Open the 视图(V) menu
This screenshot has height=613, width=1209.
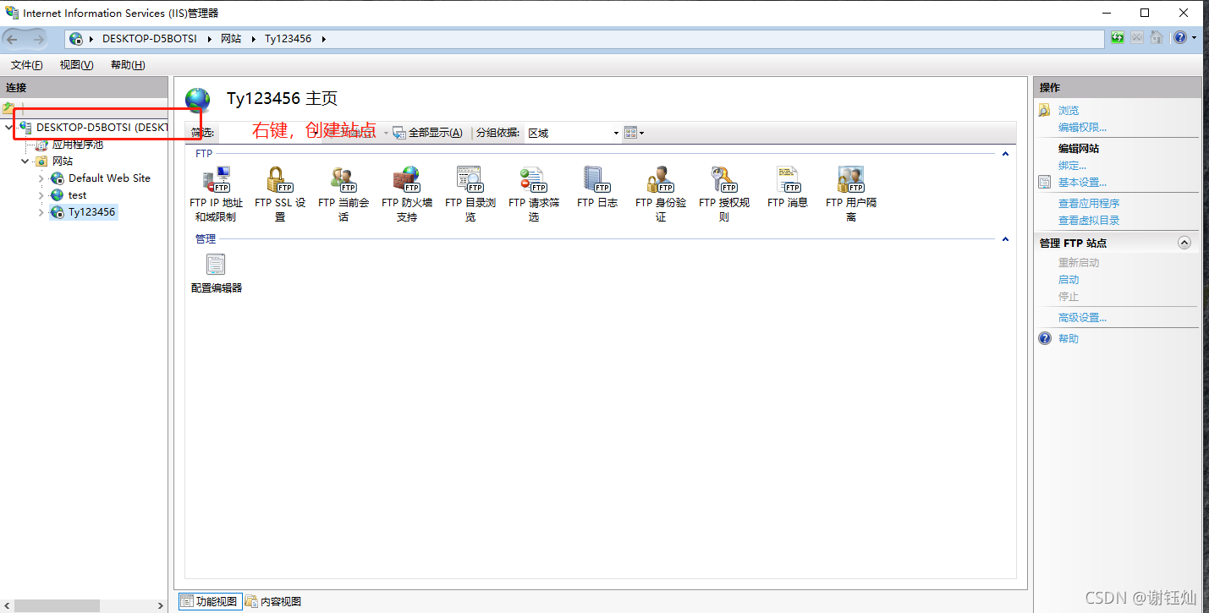[76, 65]
